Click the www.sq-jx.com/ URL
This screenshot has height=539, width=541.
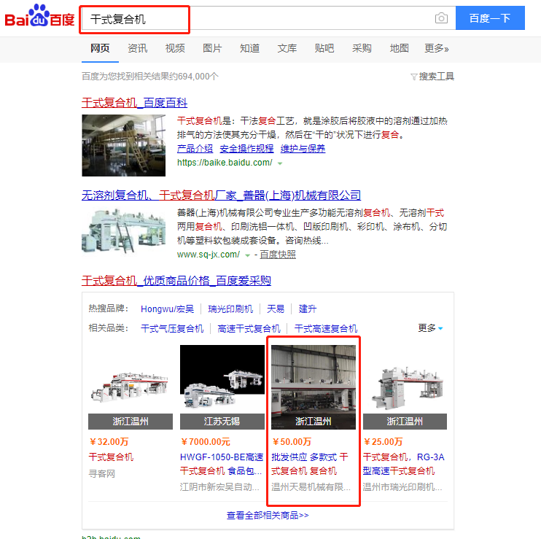tap(209, 255)
